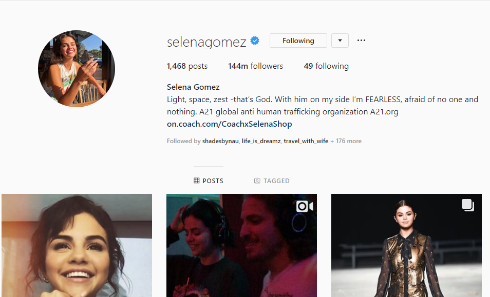Screen dimensions: 490x297
Task: Open the on.coach.com/CoachxSelenaShop link
Action: [230, 124]
